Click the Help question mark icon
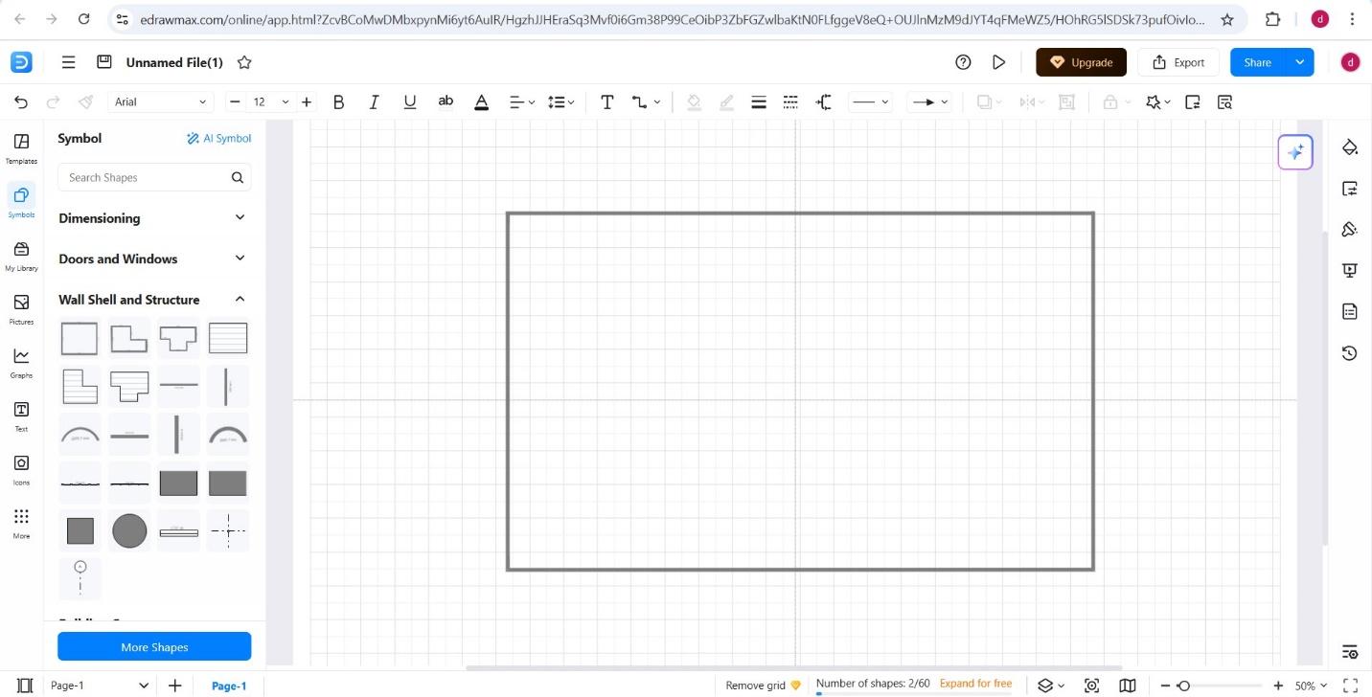The width and height of the screenshot is (1372, 697). click(964, 62)
